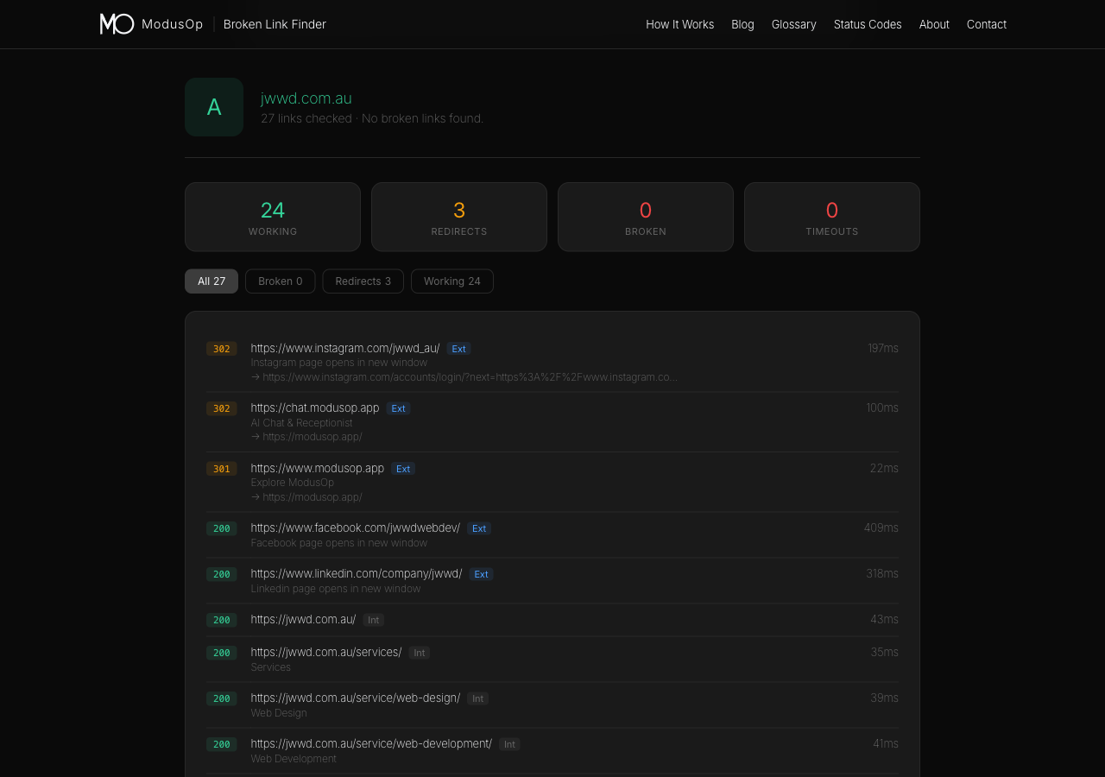This screenshot has height=777, width=1105.
Task: Click 'Facebook page opens in new window' text
Action: [339, 543]
